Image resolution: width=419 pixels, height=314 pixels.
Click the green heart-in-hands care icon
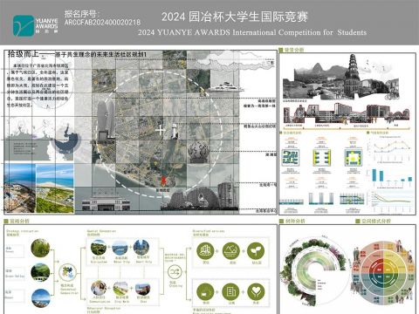(x=256, y=291)
